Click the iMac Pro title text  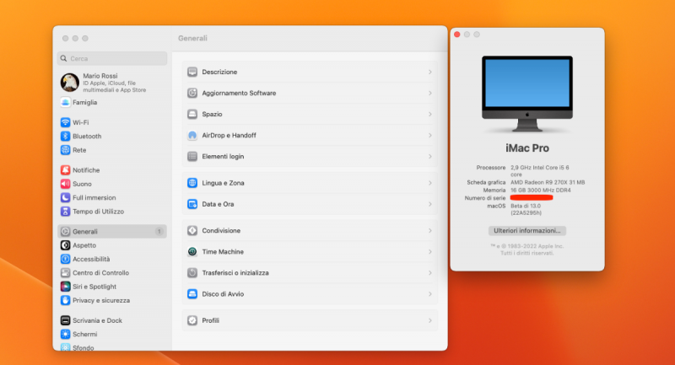(x=527, y=148)
